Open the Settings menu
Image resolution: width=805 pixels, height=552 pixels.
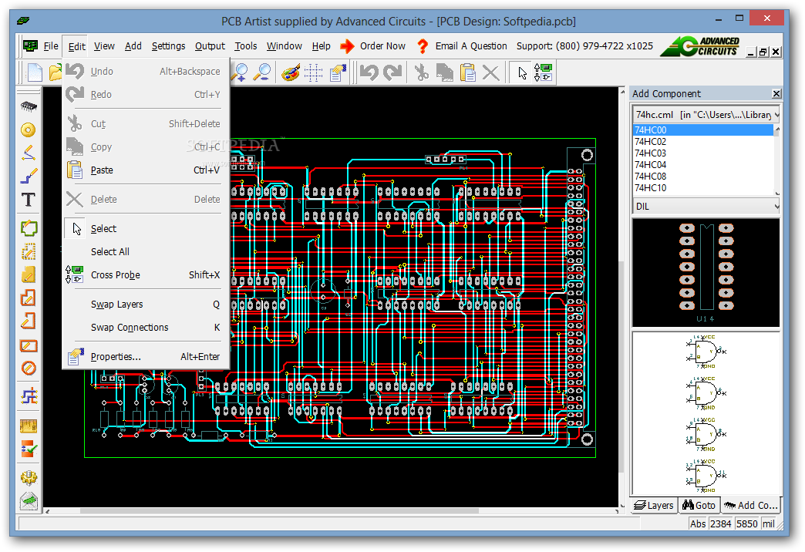point(168,46)
